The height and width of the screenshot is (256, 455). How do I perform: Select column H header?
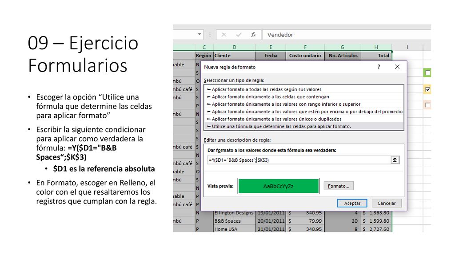tap(376, 47)
